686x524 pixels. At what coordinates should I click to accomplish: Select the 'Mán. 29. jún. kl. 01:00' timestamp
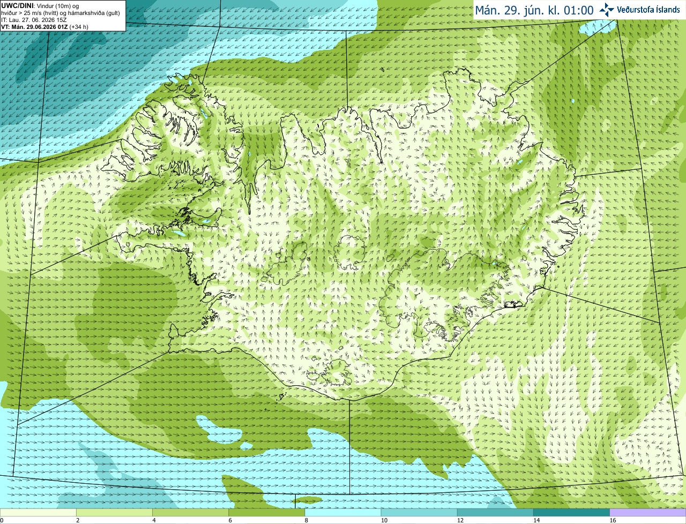(x=534, y=10)
